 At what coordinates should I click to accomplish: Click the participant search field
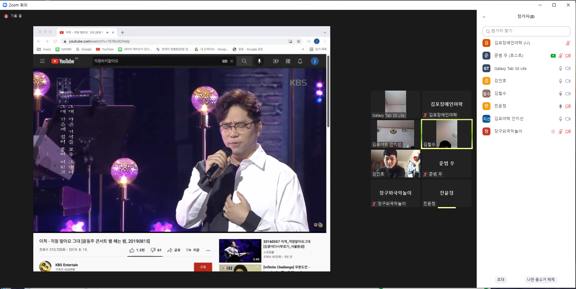(x=526, y=31)
